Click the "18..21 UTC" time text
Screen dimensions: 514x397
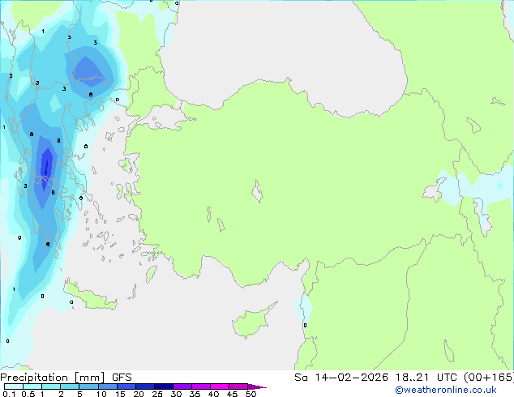click(428, 378)
